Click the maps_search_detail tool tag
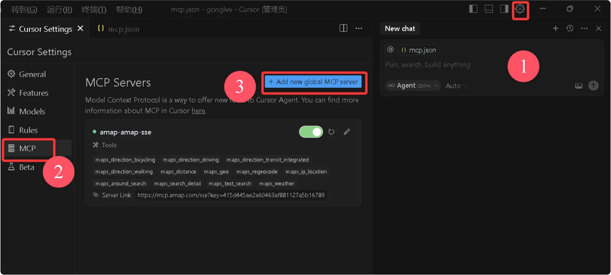Viewport: 611px width, 275px height. (177, 183)
